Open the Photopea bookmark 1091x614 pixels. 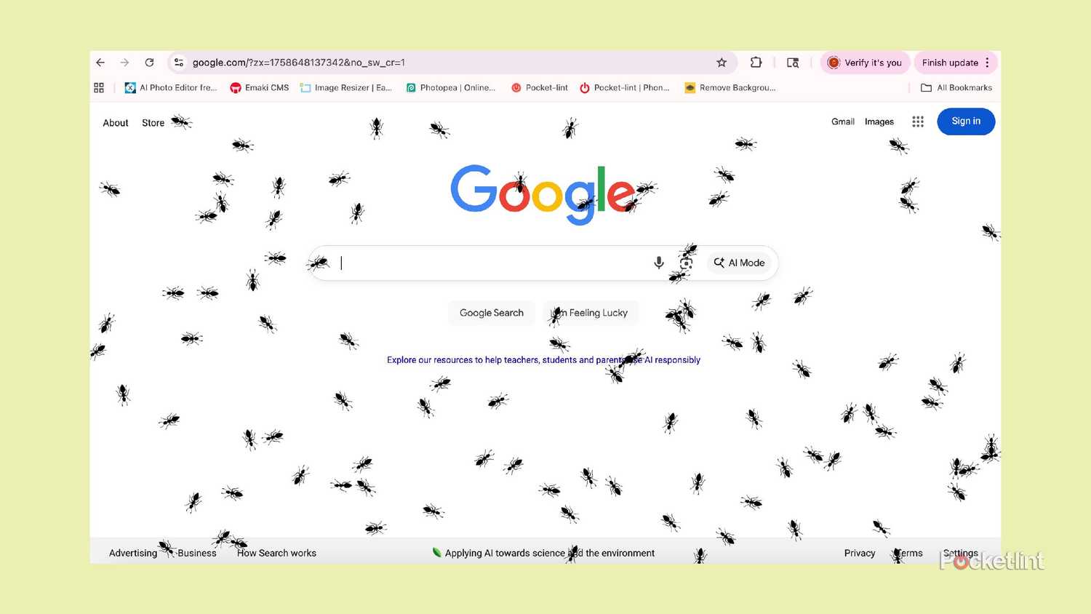pos(450,87)
